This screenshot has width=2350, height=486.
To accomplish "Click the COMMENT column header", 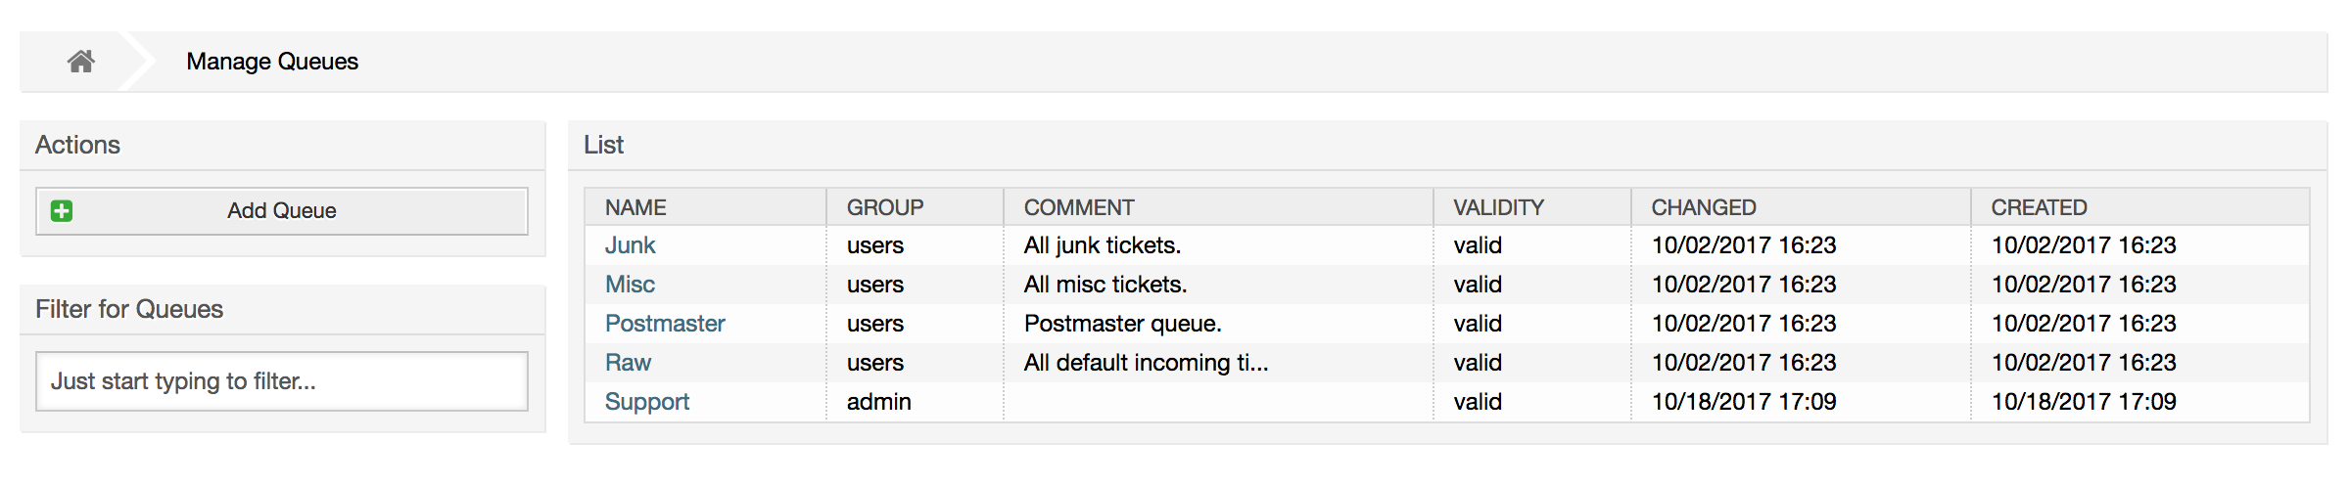I will 1079,207.
